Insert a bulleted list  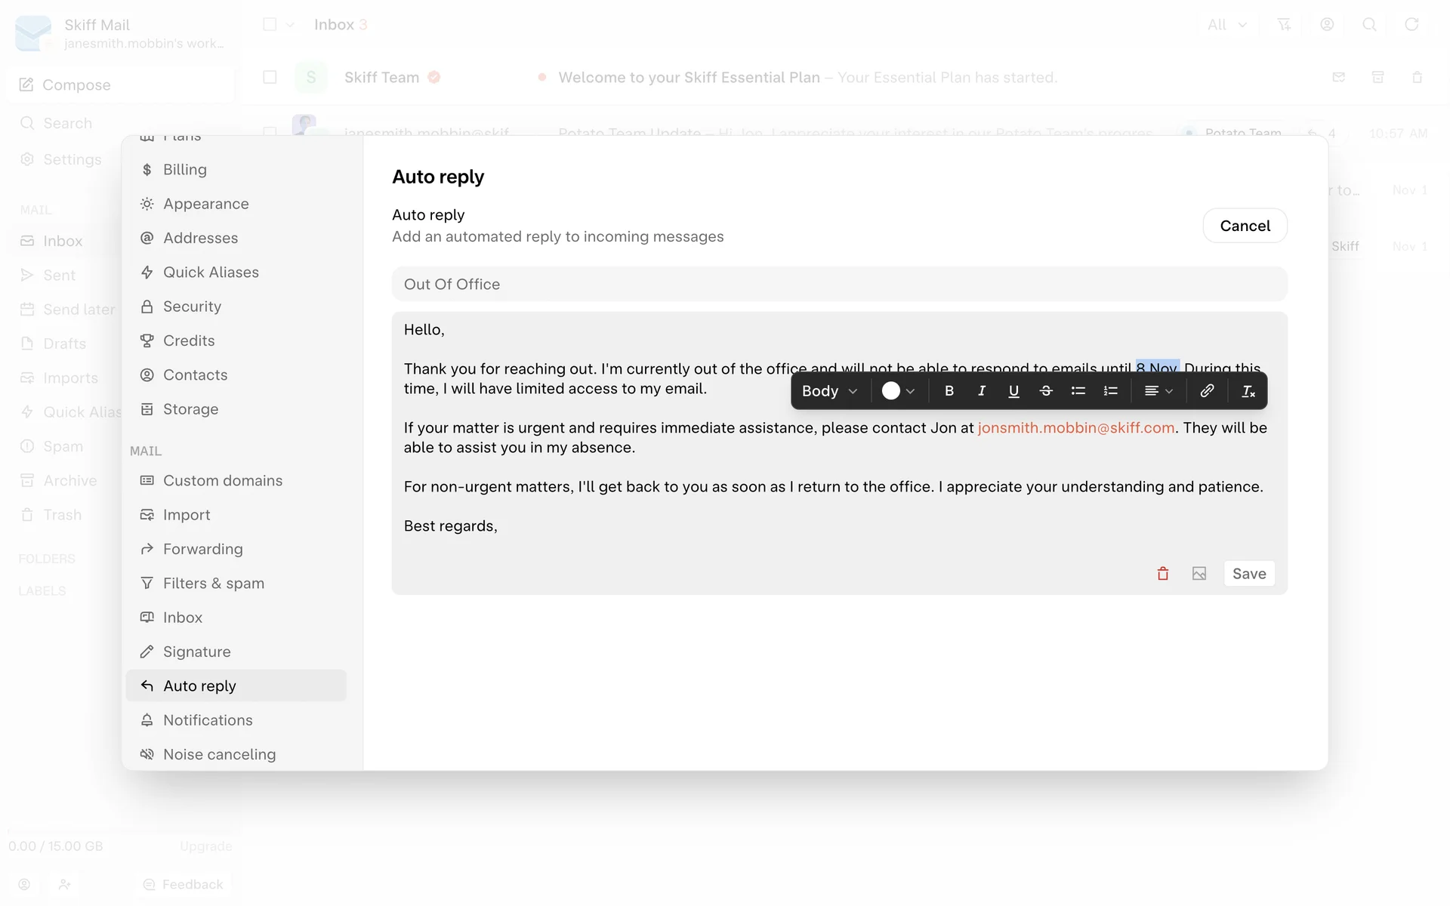click(x=1078, y=391)
